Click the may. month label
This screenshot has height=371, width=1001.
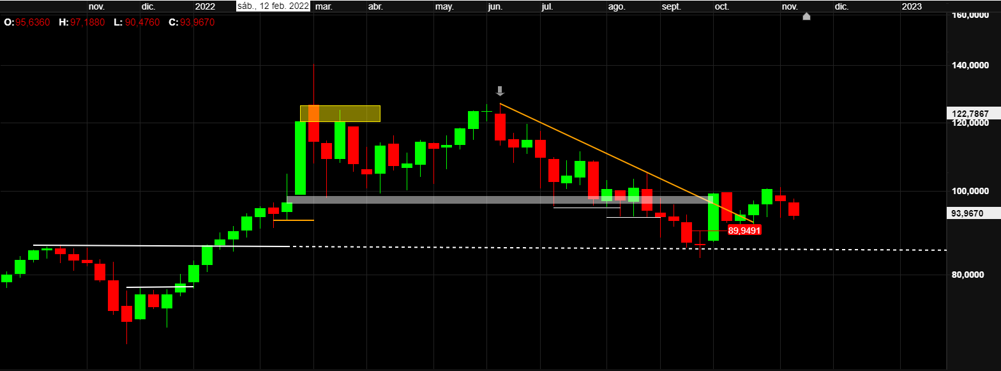tap(444, 6)
